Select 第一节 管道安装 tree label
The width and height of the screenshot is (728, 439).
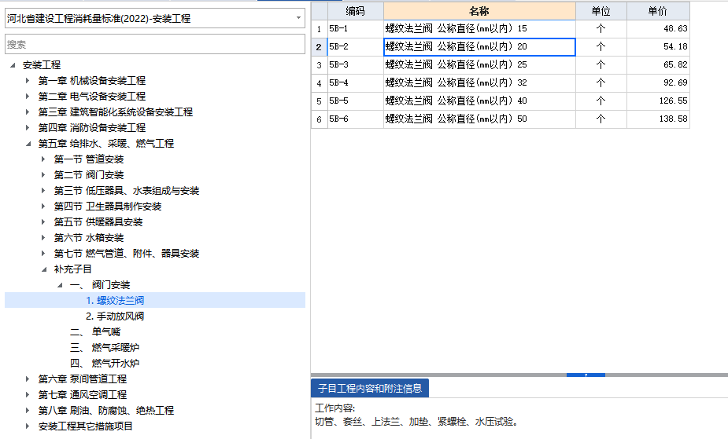89,159
